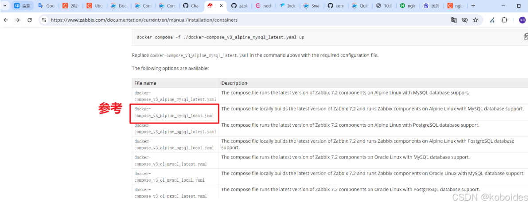Click description of alpine_mysql_latest compose file

click(x=345, y=93)
